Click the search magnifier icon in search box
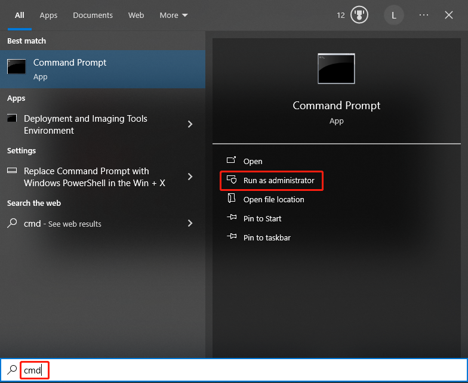 coord(12,370)
